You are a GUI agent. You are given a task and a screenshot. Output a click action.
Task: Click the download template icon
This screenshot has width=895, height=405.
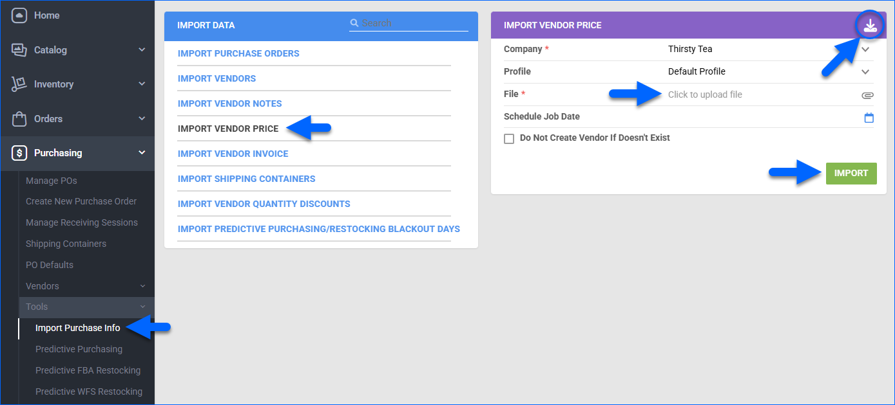(x=870, y=25)
